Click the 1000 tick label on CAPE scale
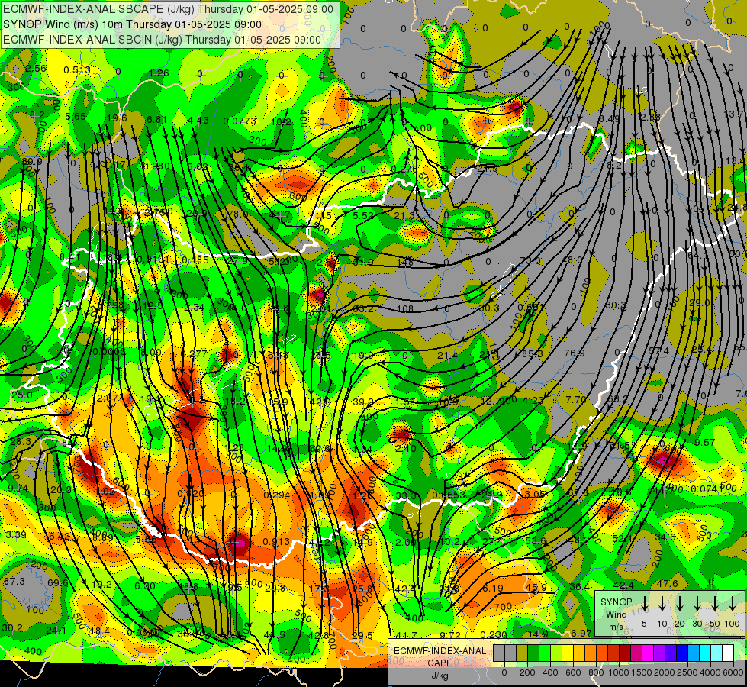The width and height of the screenshot is (747, 687). (620, 672)
